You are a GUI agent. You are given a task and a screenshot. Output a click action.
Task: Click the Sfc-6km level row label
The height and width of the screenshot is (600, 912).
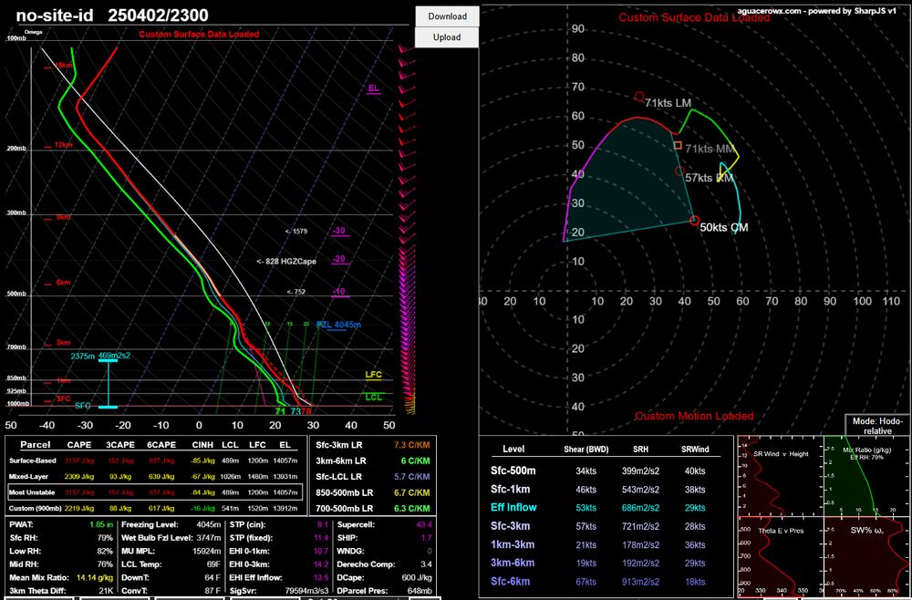click(510, 582)
